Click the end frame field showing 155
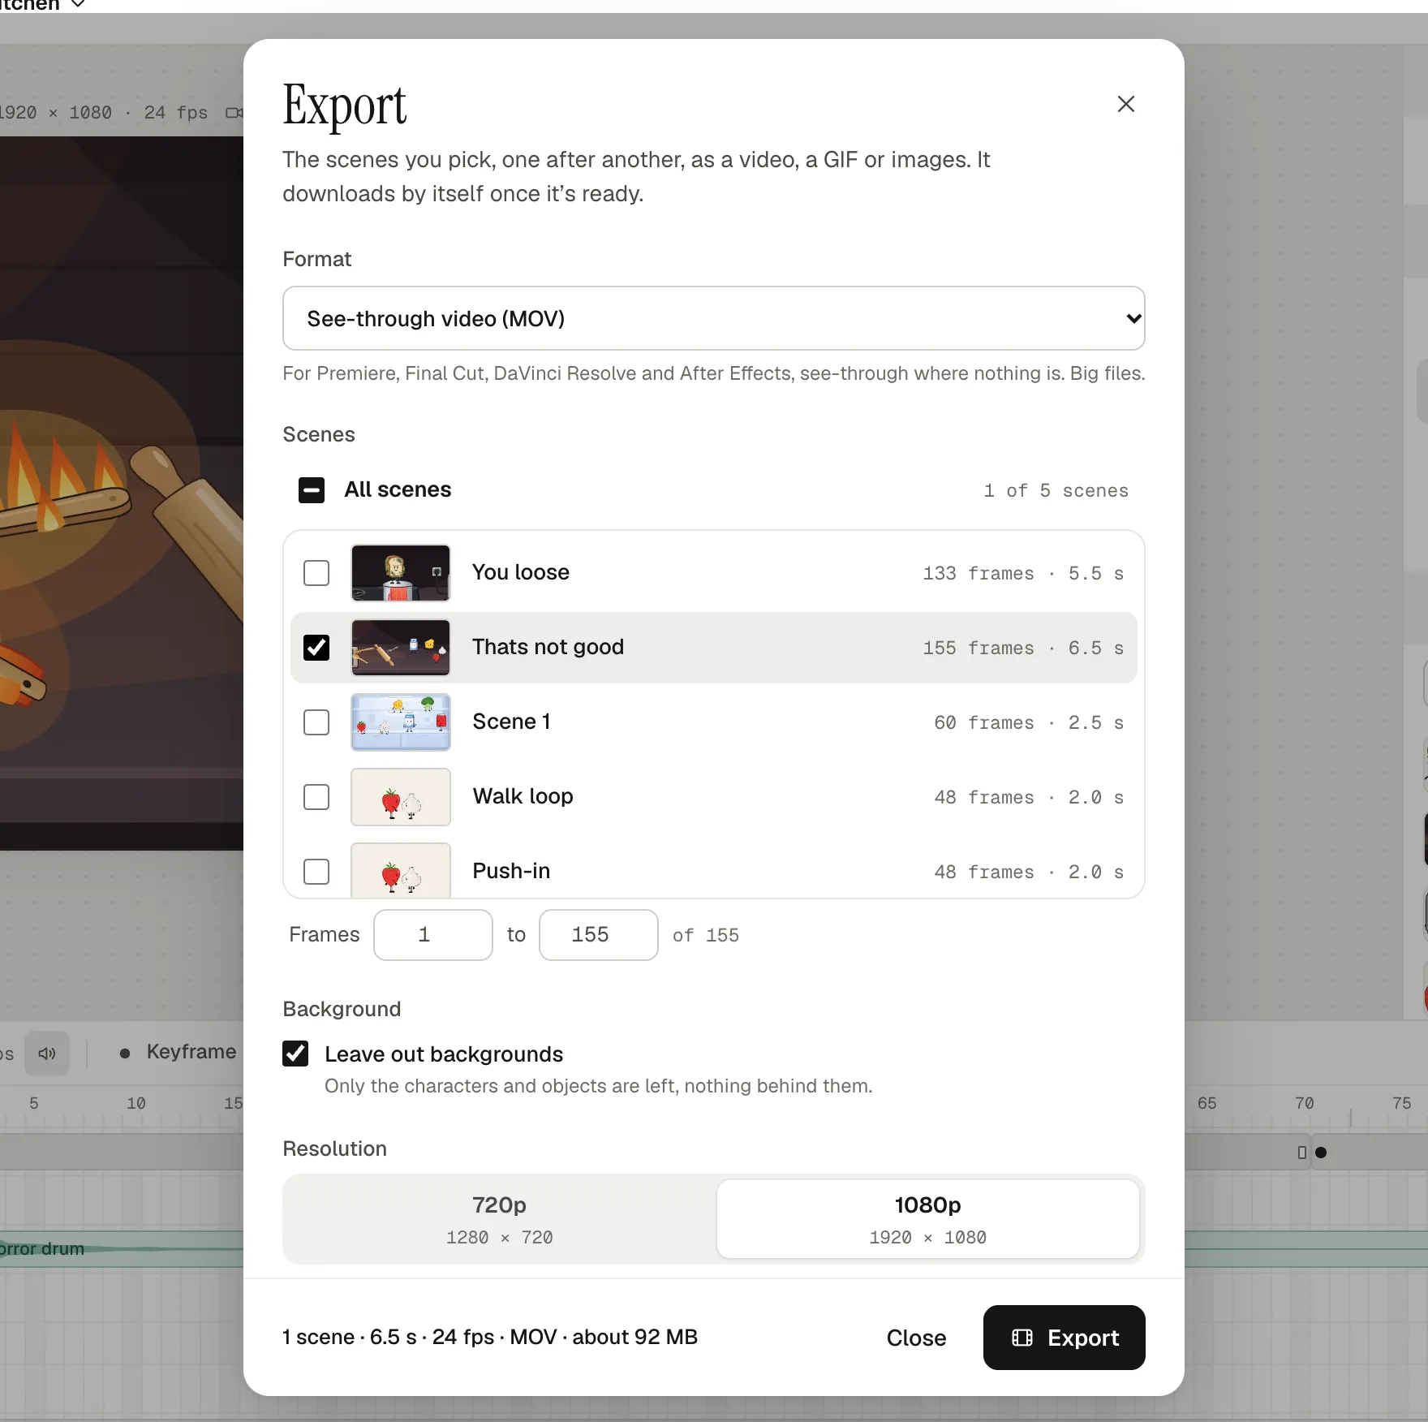1428x1422 pixels. pyautogui.click(x=599, y=935)
